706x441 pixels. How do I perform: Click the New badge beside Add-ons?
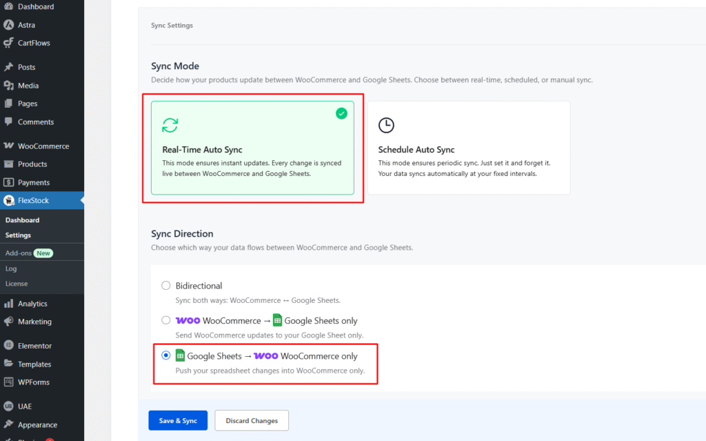(43, 253)
